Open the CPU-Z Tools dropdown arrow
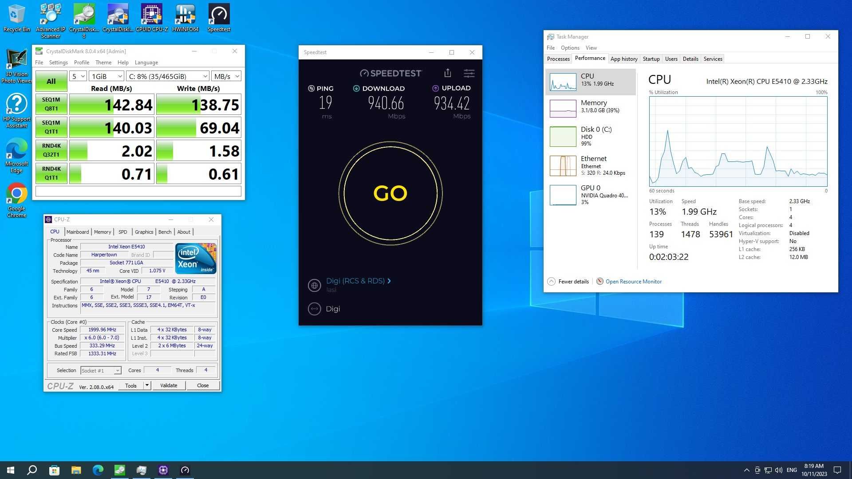The image size is (852, 479). pos(147,385)
